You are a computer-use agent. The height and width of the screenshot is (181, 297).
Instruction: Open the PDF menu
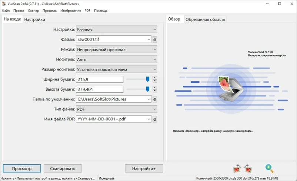(x=87, y=11)
